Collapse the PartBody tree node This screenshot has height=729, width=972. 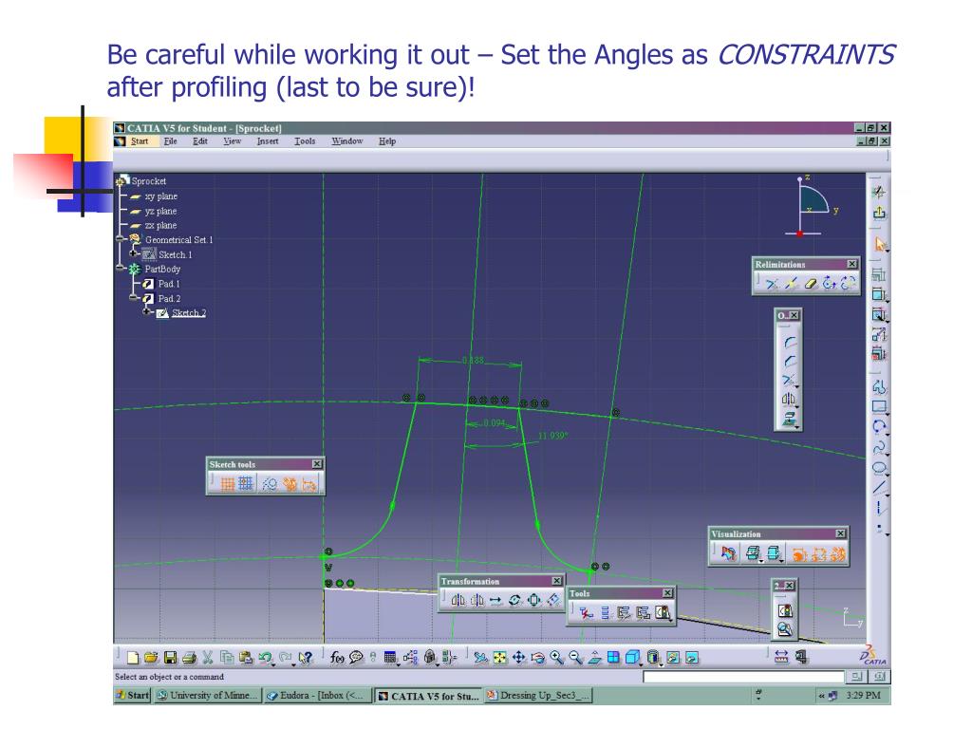[x=120, y=269]
